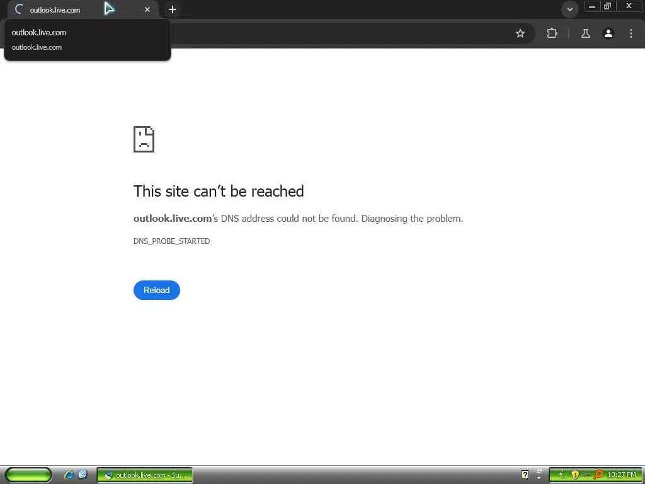Expand the tab search dropdown arrow
The height and width of the screenshot is (484, 645).
point(569,9)
